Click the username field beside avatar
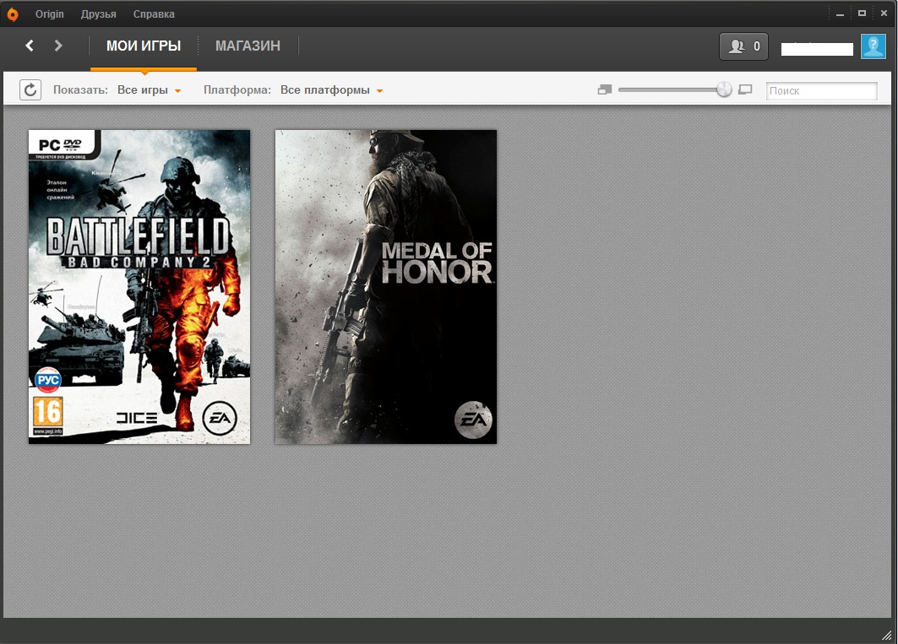 coord(817,49)
